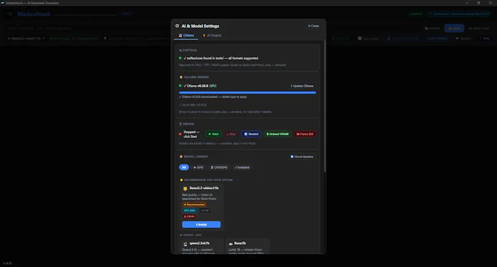Restart the Ollama server
Screen dimensions: 497x267
coord(251,134)
